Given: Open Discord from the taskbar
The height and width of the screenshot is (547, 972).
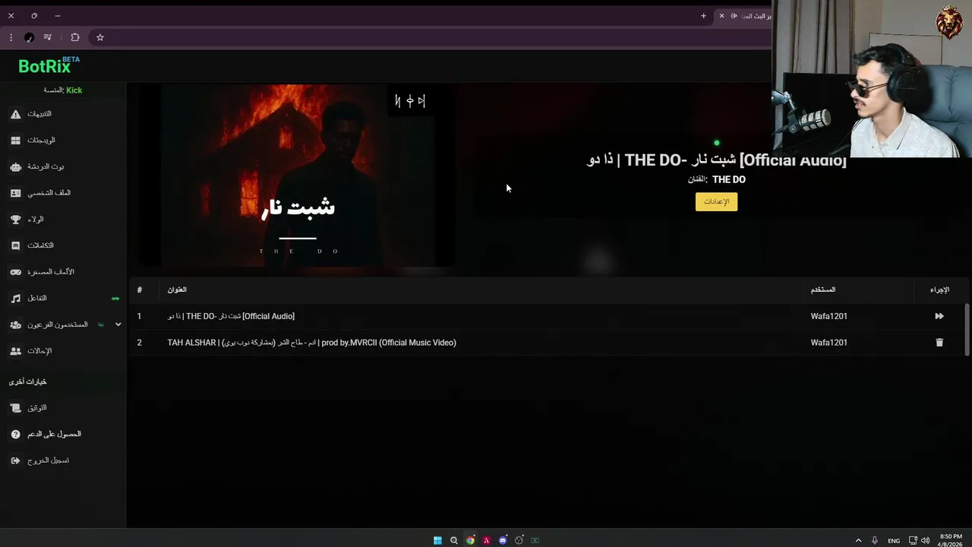Looking at the screenshot, I should 503,540.
